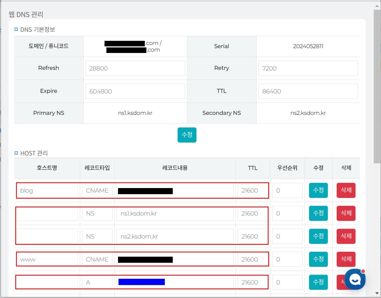Click the scrollbar up arrow

(377, 6)
